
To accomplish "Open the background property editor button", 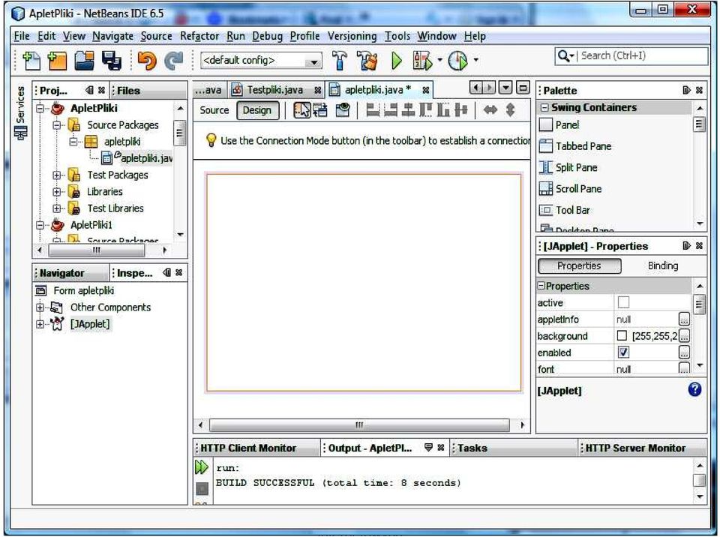I will 684,336.
